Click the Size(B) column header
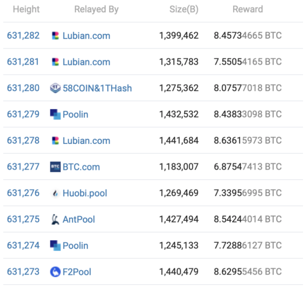 point(184,9)
